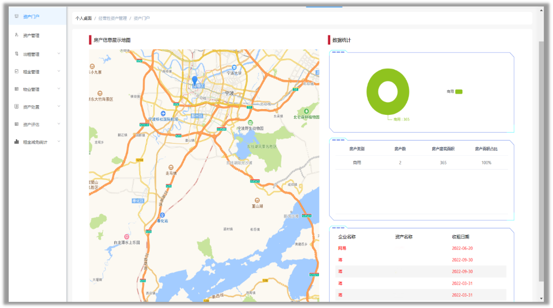This screenshot has height=308, width=553.
Task: Select the 资产评估 menu item label
Action: pyautogui.click(x=31, y=125)
